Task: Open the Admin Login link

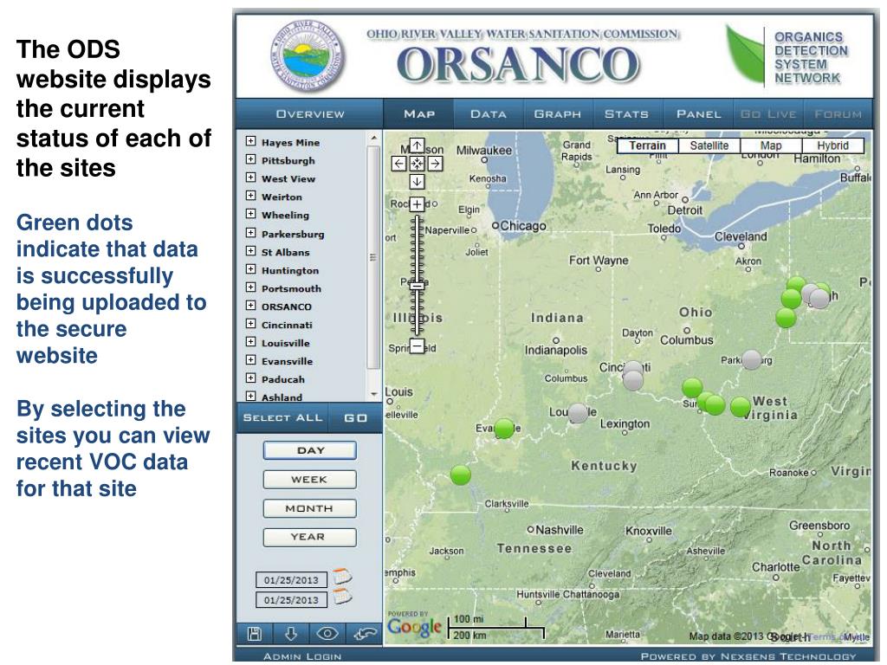Action: click(302, 656)
